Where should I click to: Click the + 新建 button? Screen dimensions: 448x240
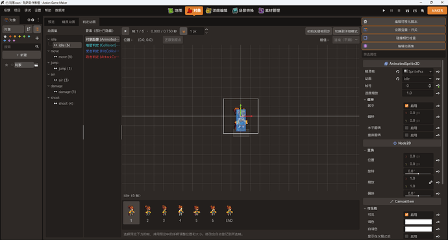coord(21,55)
